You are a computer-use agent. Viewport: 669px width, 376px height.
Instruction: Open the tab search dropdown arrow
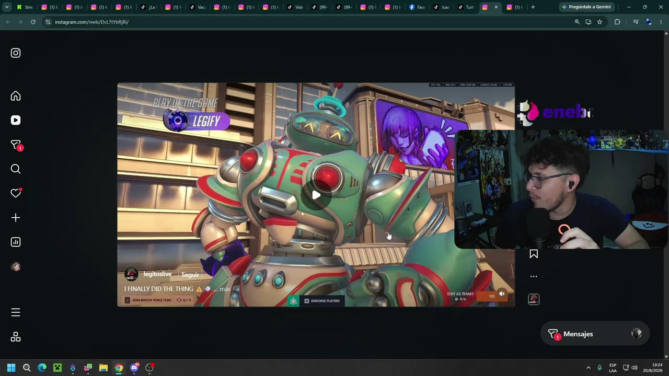click(7, 7)
